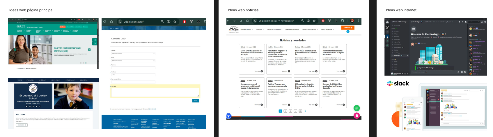Open the Sede dropdown in Contacto UDD form
493x137 pixels.
pos(133,61)
